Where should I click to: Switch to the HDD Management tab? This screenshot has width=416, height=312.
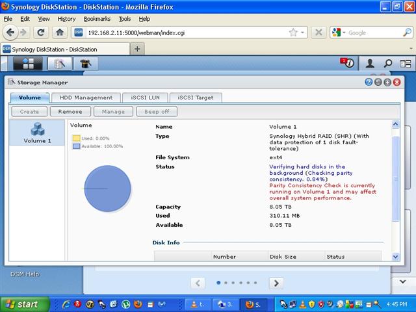click(86, 97)
